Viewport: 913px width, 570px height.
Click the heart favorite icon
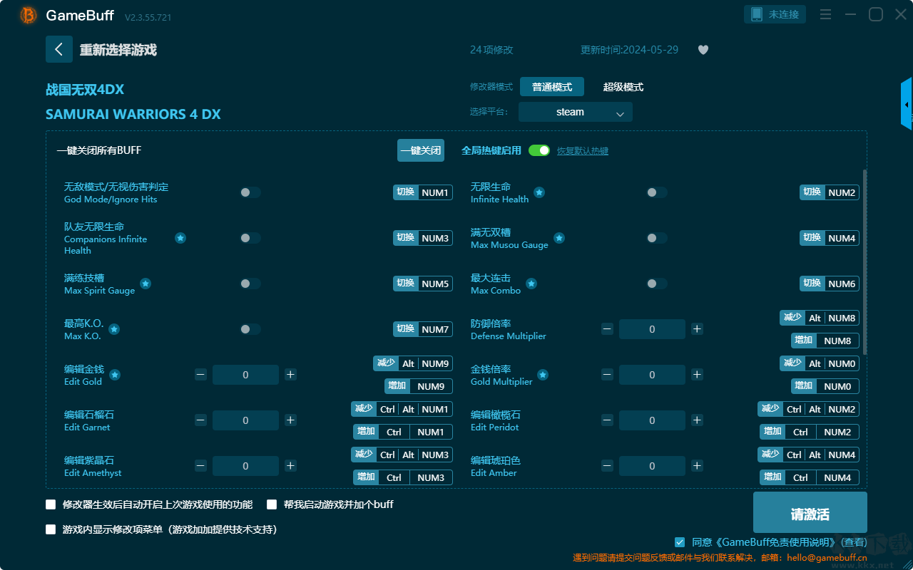coord(703,50)
